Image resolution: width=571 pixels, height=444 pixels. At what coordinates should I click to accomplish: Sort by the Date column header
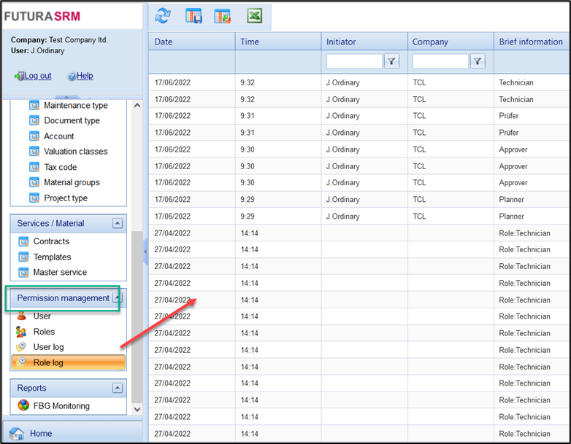(x=164, y=42)
